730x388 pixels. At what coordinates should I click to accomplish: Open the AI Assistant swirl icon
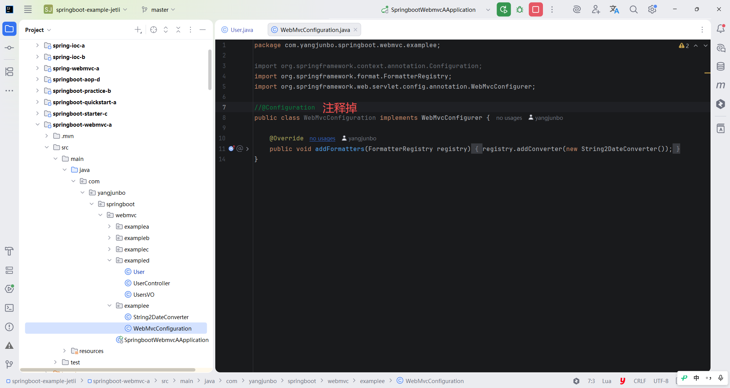pos(577,10)
